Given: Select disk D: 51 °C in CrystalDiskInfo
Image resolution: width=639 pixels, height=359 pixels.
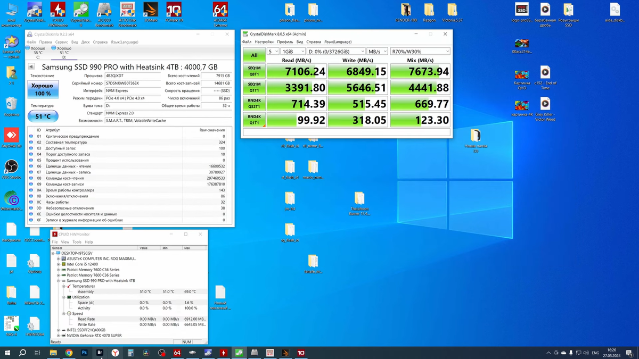Looking at the screenshot, I should 63,52.
